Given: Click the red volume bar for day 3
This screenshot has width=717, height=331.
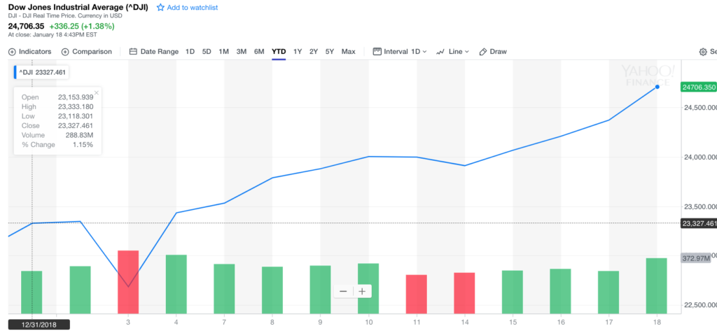Looking at the screenshot, I should point(128,282).
